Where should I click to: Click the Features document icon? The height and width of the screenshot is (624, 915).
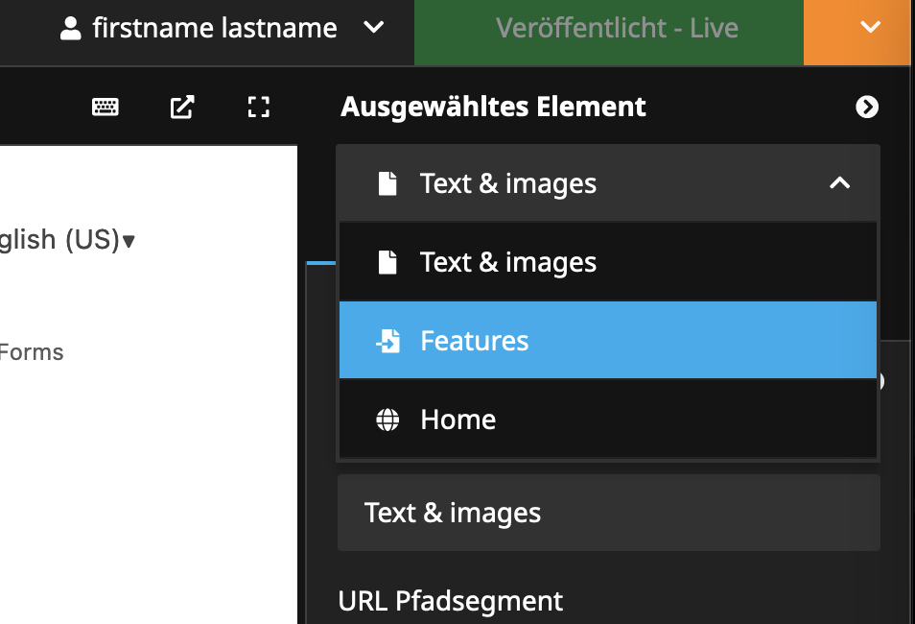[x=388, y=341]
